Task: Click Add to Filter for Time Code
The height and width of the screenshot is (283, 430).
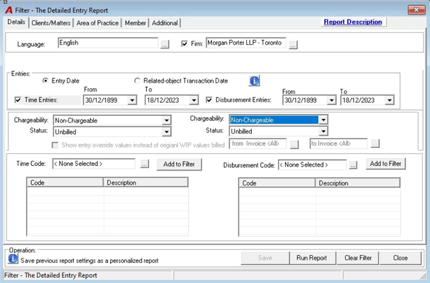Action: coord(179,164)
